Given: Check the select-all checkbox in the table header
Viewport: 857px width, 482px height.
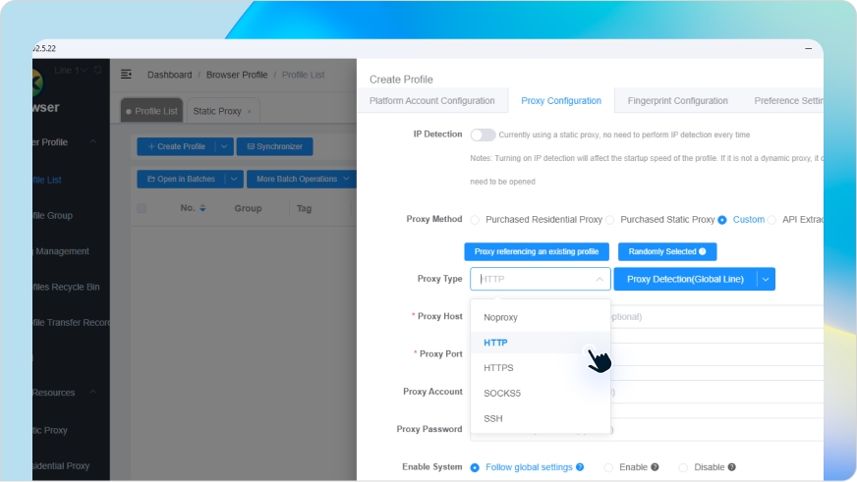Looking at the screenshot, I should click(x=142, y=208).
